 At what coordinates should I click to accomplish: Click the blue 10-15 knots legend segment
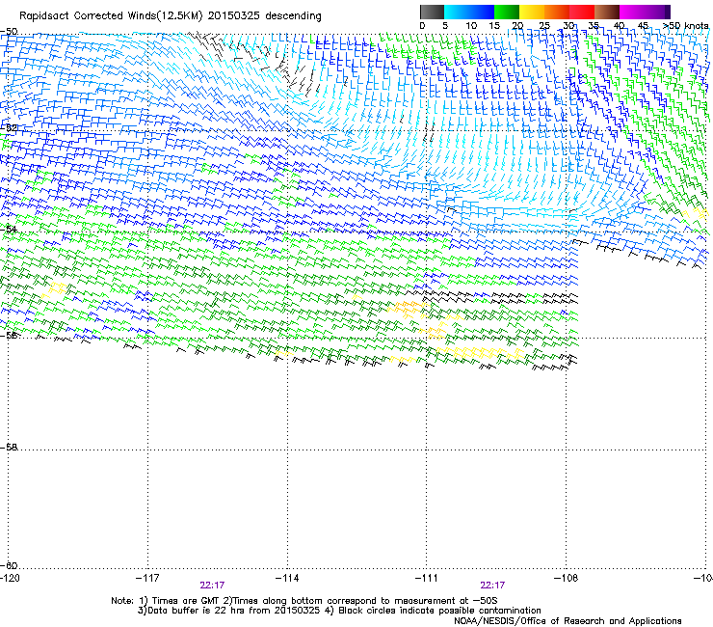482,12
